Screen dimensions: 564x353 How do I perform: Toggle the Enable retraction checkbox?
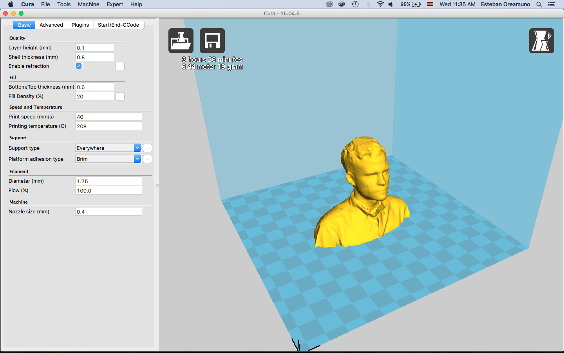(x=79, y=66)
